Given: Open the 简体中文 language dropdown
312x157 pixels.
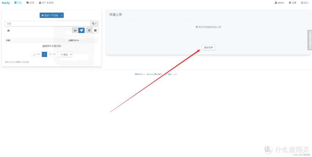Looking at the screenshot, I should point(140,74).
